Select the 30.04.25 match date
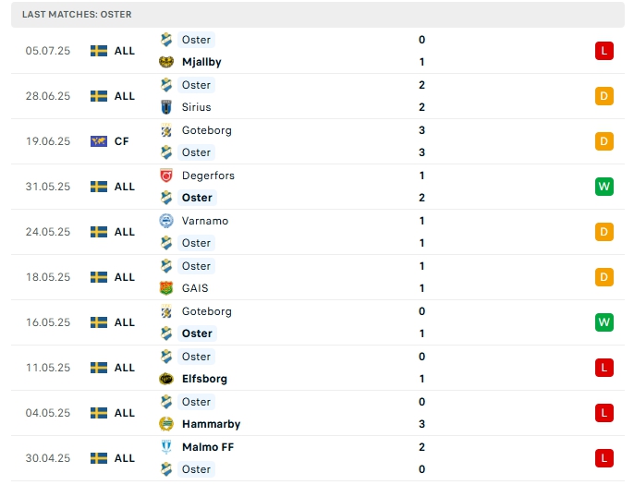Viewport: 634px width, 485px height. click(x=48, y=458)
